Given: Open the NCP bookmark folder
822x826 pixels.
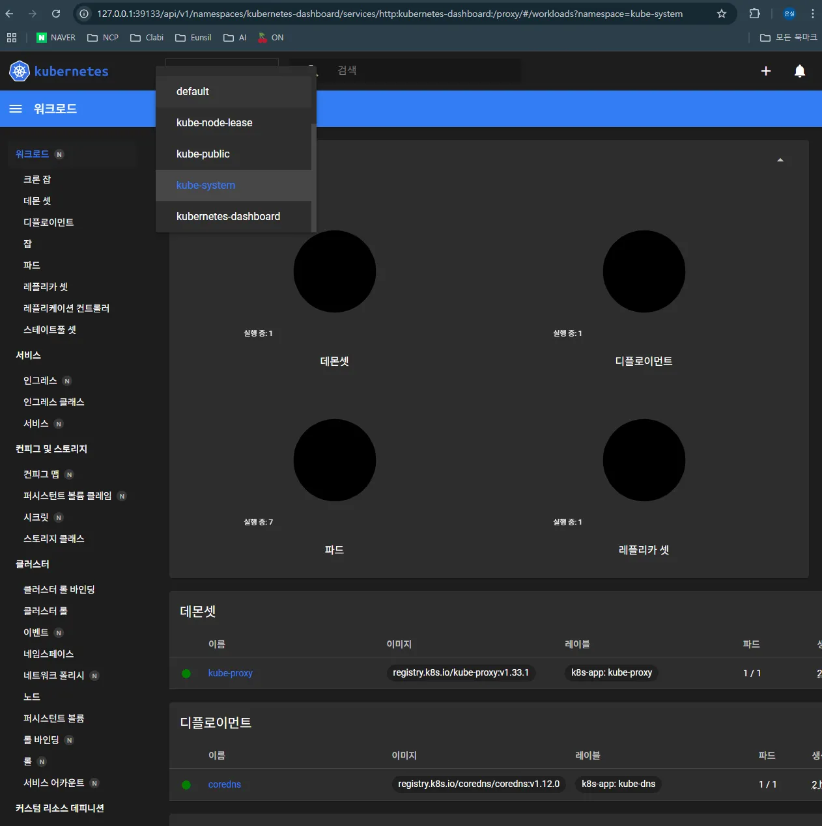Looking at the screenshot, I should tap(103, 38).
